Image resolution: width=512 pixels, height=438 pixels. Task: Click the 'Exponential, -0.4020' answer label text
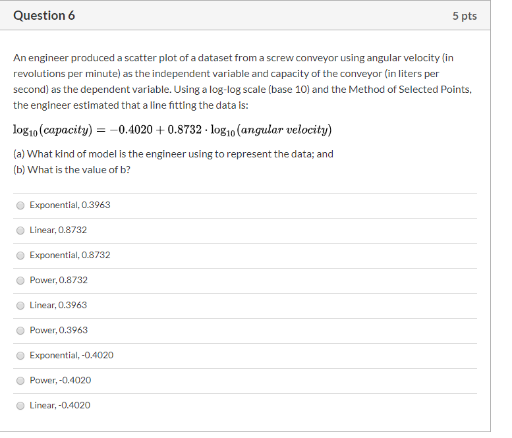point(72,355)
